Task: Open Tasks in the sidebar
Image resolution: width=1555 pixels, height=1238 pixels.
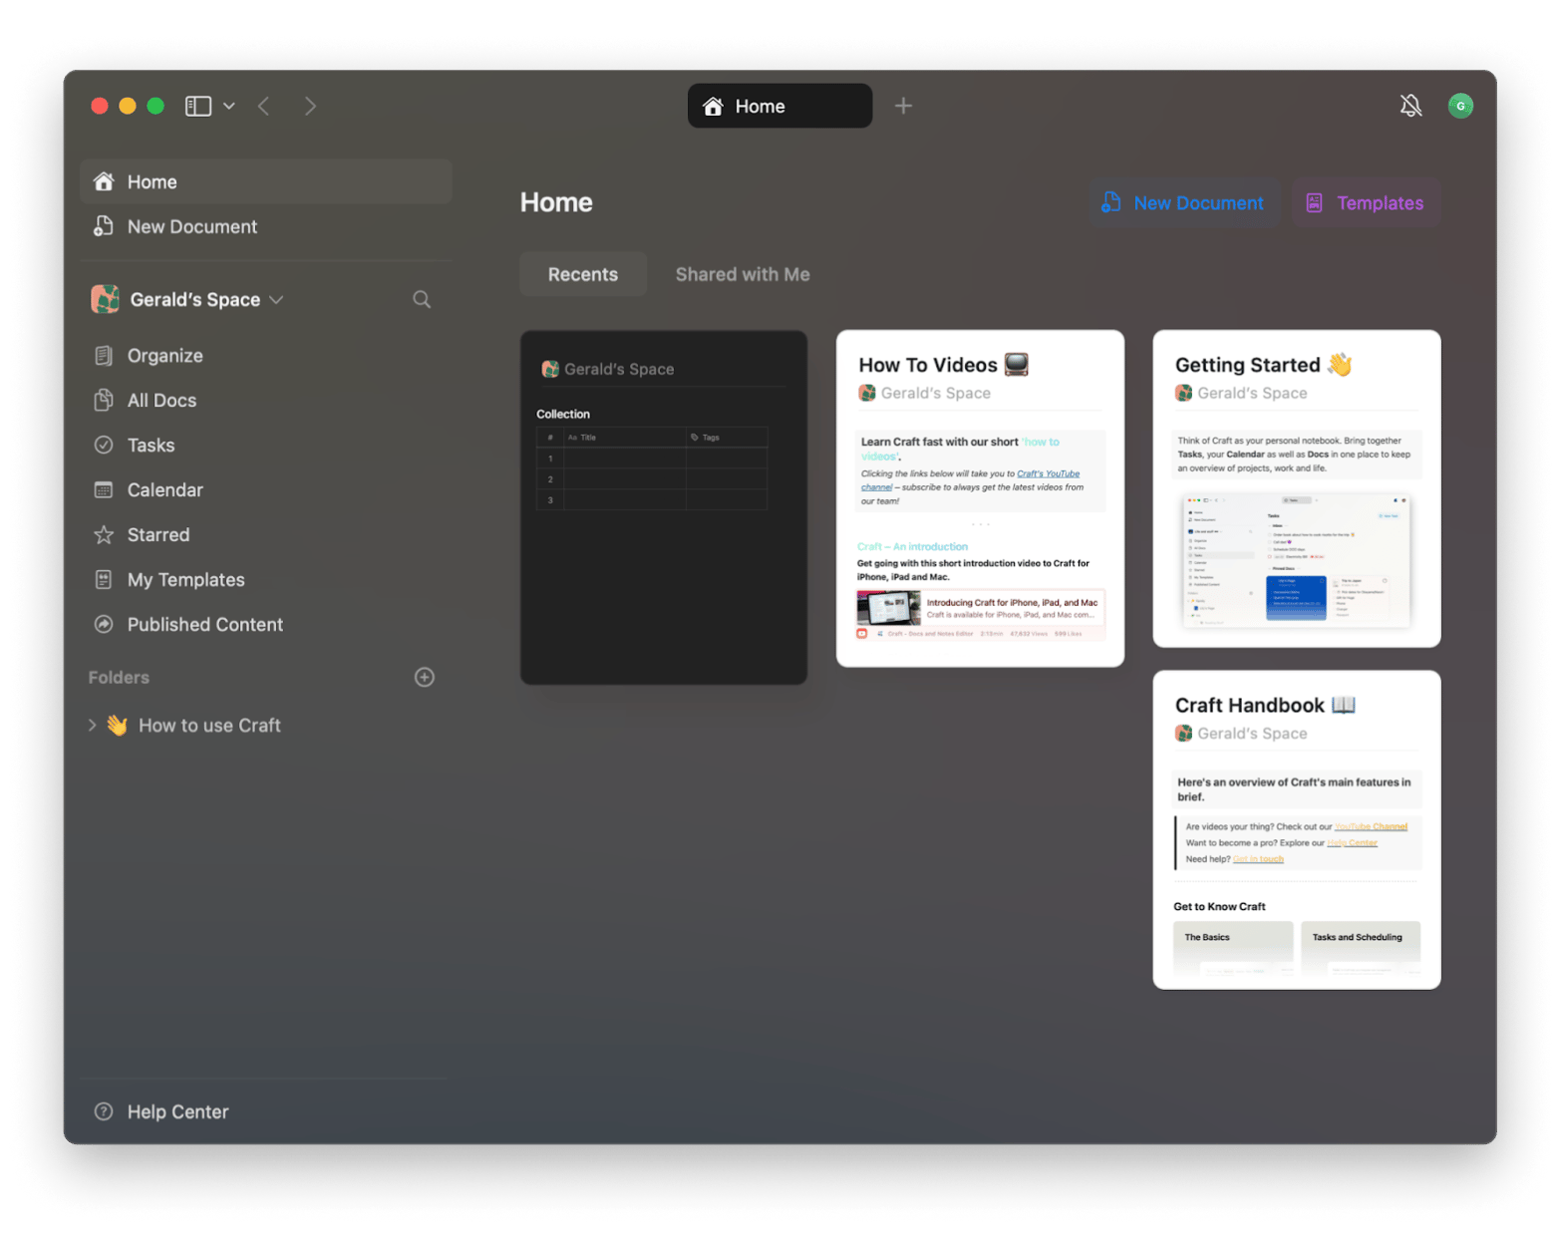Action: tap(151, 446)
